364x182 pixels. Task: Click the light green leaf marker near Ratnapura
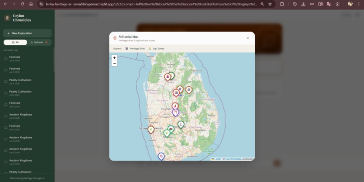pyautogui.click(x=167, y=133)
